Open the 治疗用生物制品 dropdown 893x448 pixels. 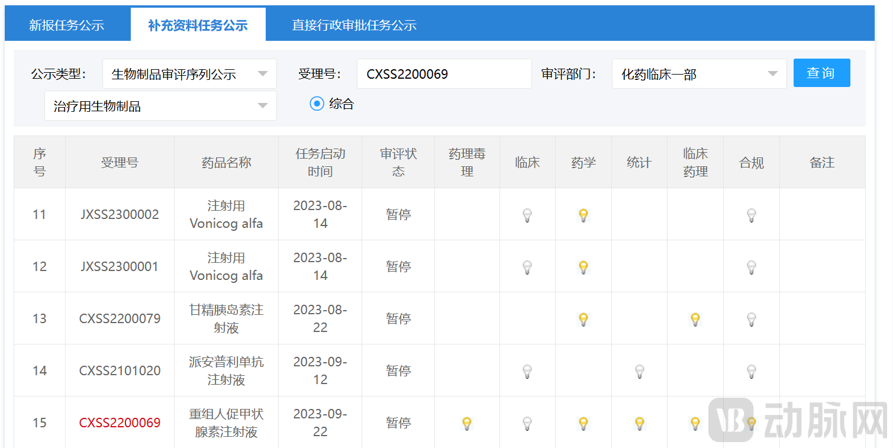click(160, 105)
